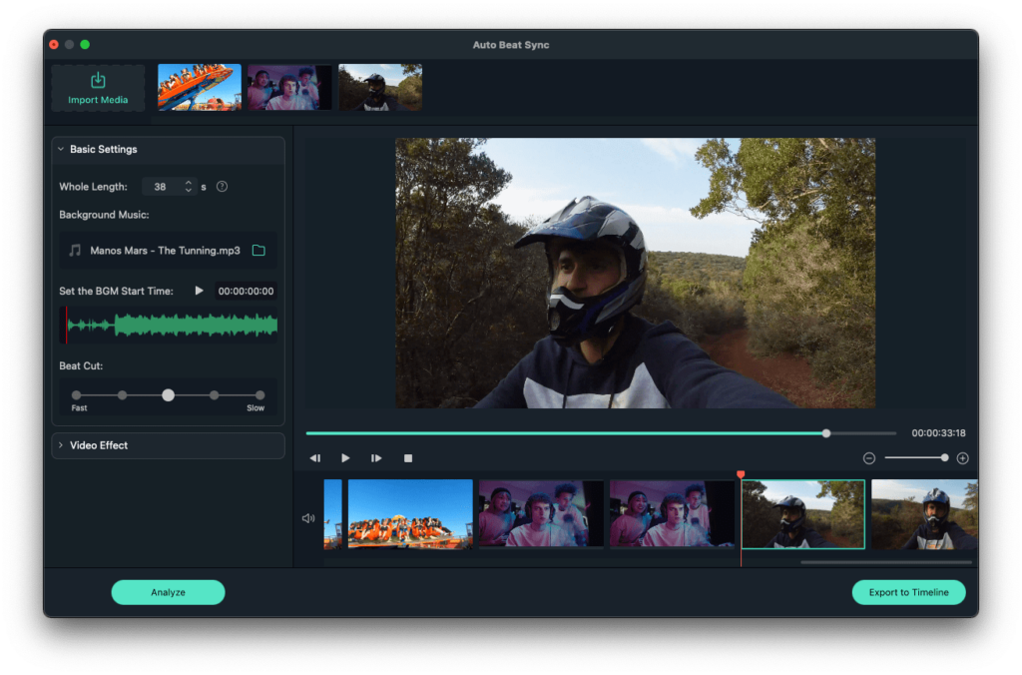The height and width of the screenshot is (675, 1022).
Task: Mute the timeline audio speaker icon
Action: click(308, 518)
